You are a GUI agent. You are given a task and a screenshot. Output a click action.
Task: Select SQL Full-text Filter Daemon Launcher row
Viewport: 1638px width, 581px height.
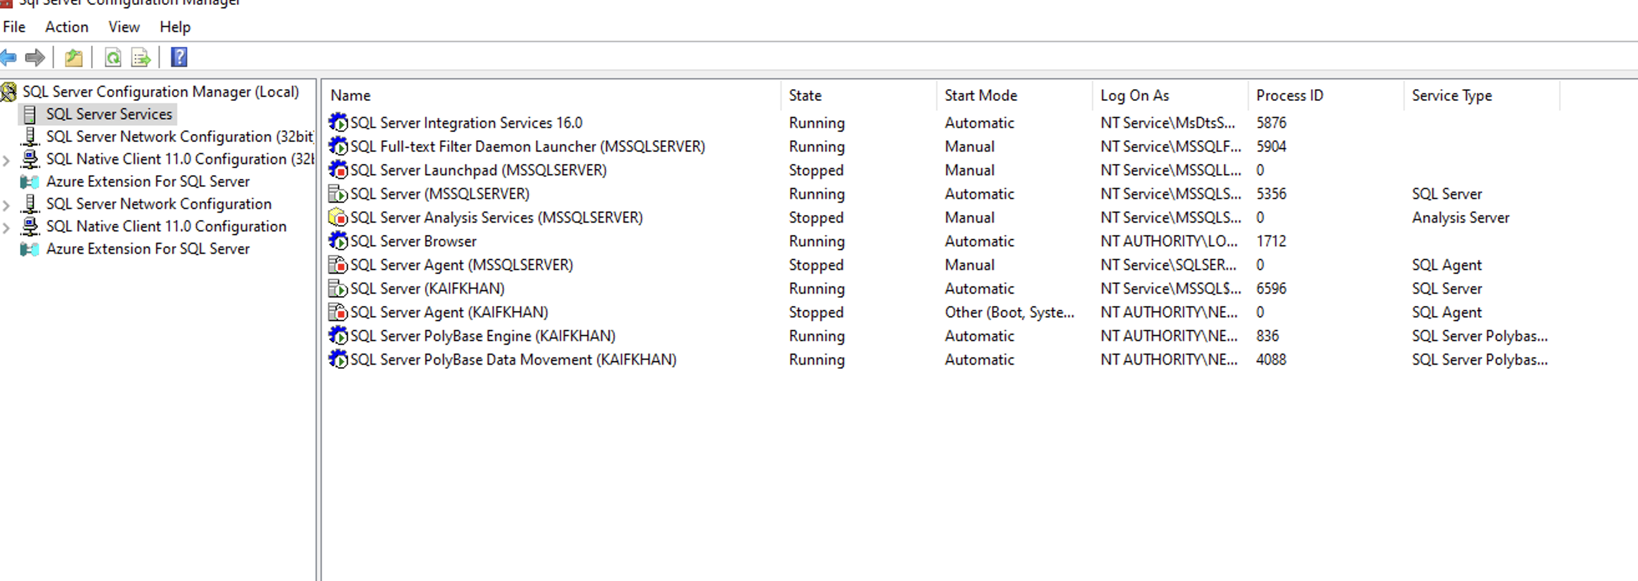click(x=528, y=146)
